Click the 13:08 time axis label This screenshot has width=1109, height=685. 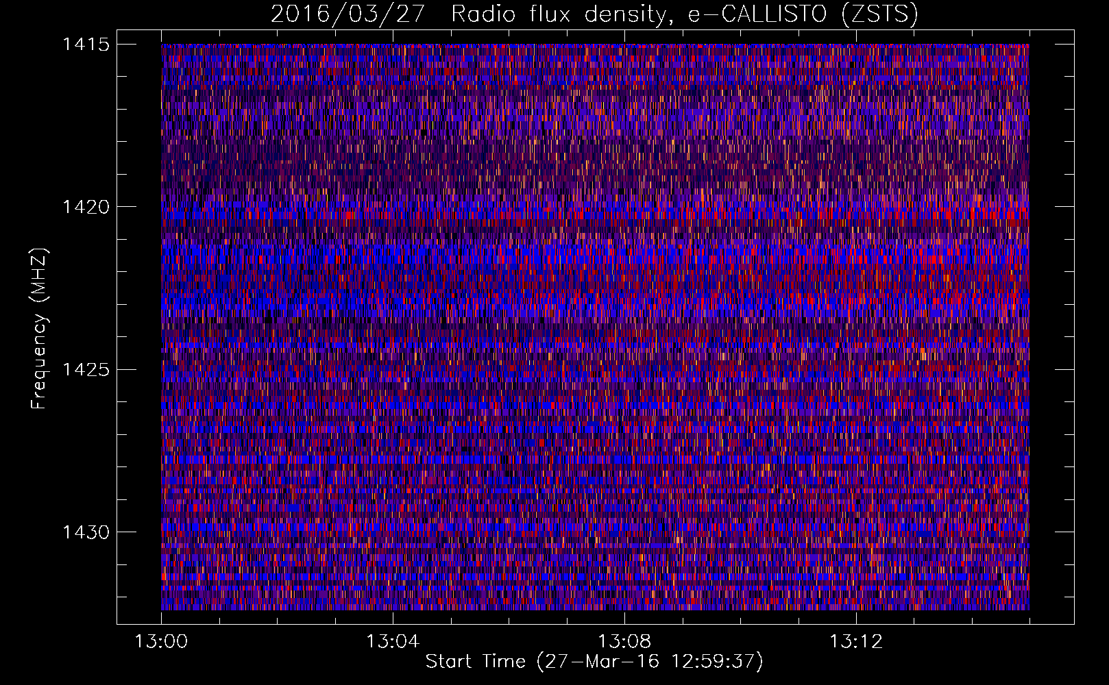[x=624, y=642]
